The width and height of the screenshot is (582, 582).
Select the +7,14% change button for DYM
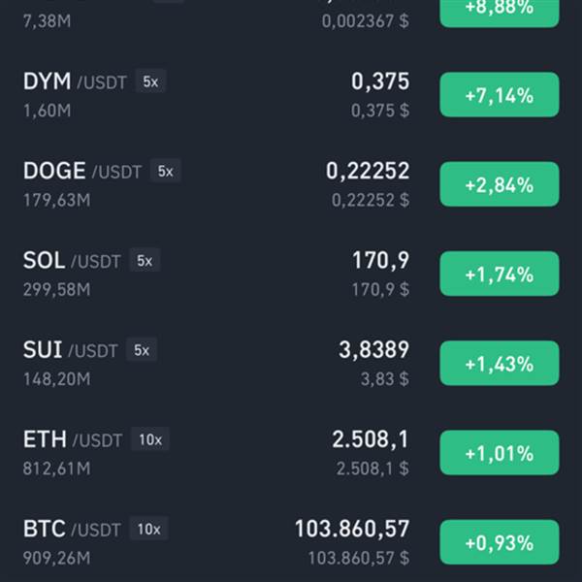pos(500,95)
